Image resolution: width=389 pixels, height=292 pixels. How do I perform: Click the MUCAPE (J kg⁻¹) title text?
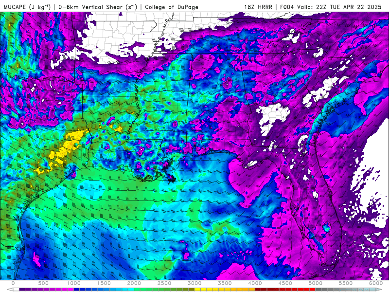pyautogui.click(x=27, y=7)
